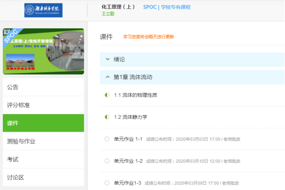Open the 讨论区 discussion forum

pyautogui.click(x=16, y=177)
